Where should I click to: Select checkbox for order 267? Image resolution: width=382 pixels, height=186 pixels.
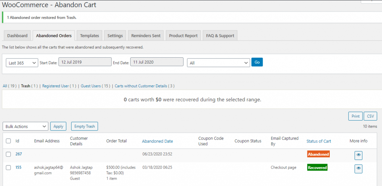pyautogui.click(x=8, y=154)
